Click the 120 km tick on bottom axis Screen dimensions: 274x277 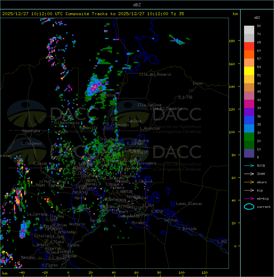point(205,272)
